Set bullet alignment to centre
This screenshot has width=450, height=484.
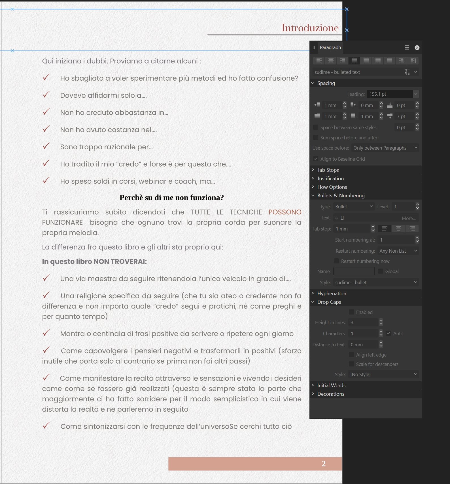[x=398, y=229]
